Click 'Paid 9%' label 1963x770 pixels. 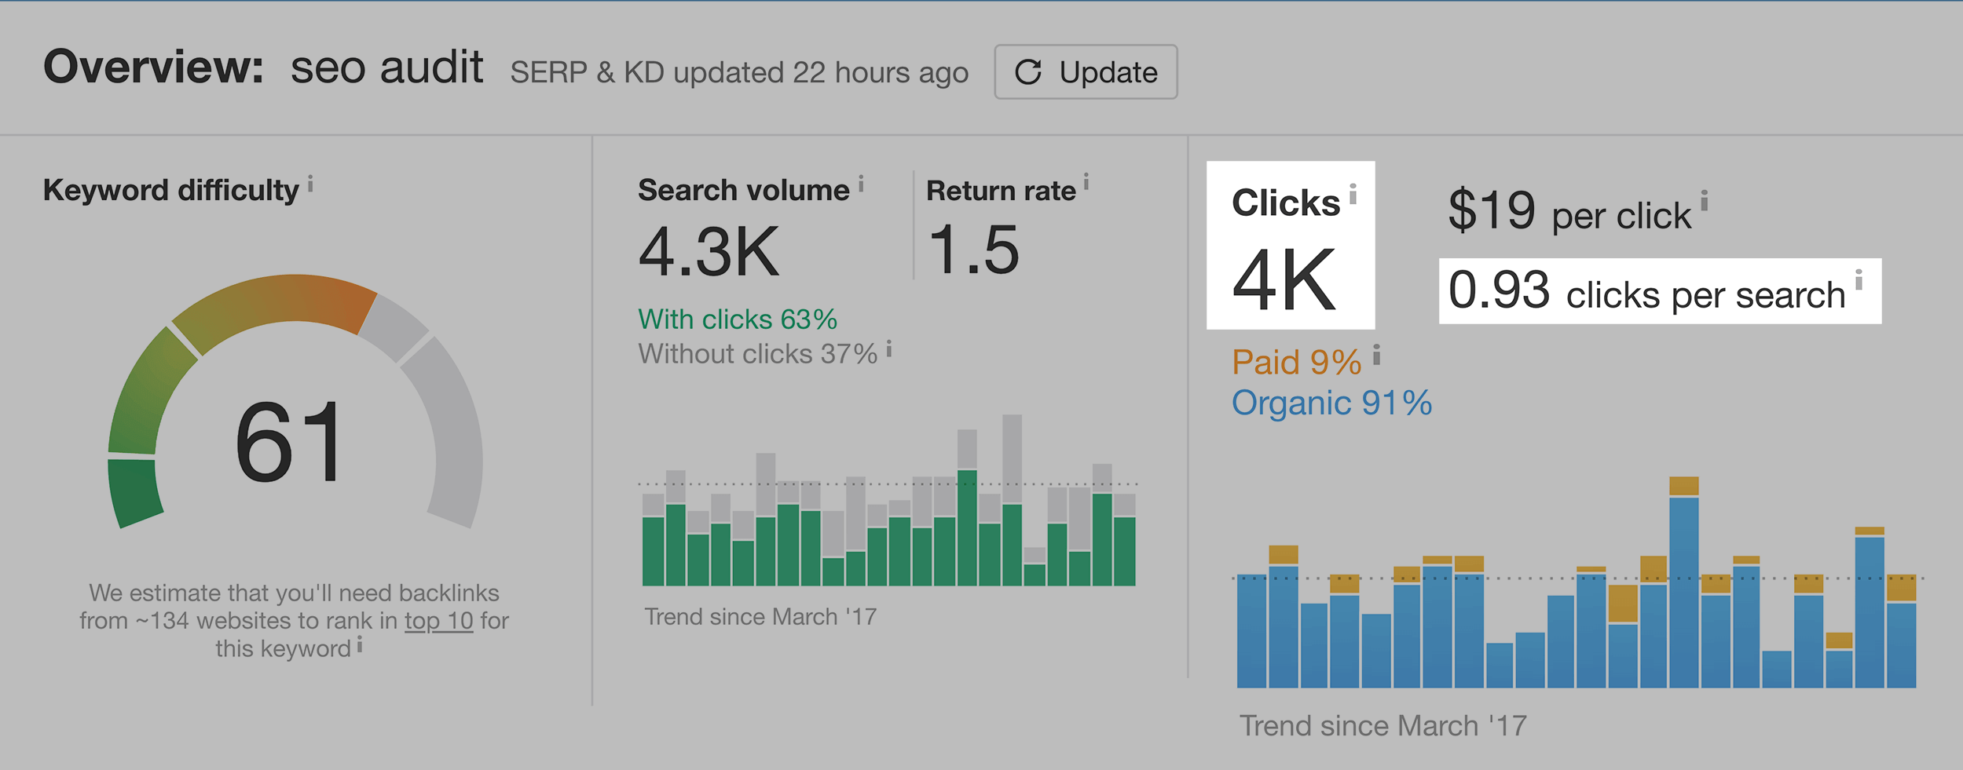click(x=1297, y=363)
